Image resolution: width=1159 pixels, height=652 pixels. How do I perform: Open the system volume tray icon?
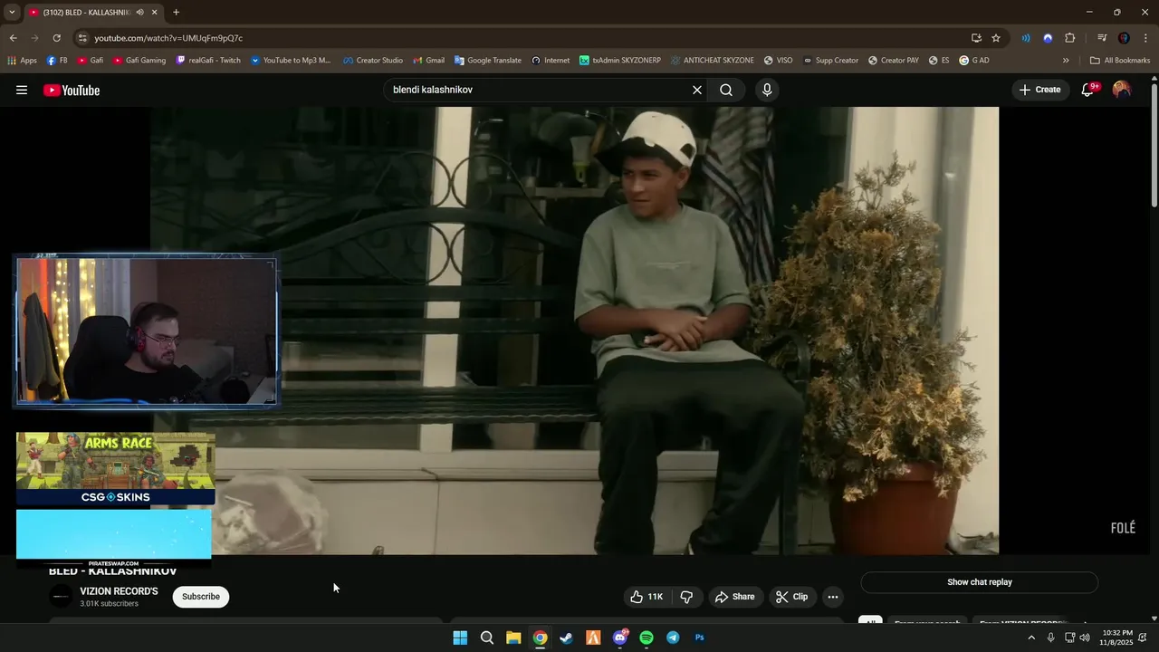[x=1085, y=638]
